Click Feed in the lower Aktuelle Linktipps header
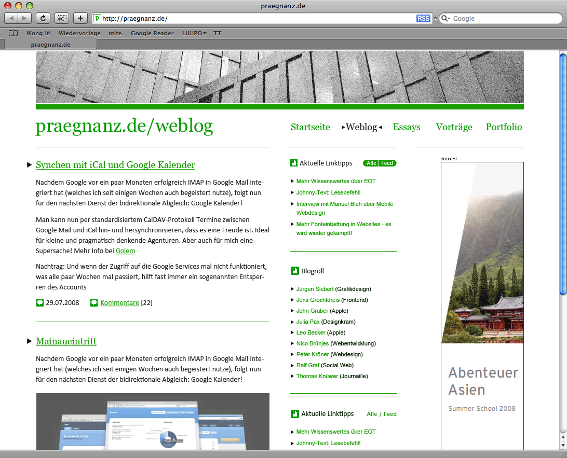The image size is (567, 458). [390, 414]
